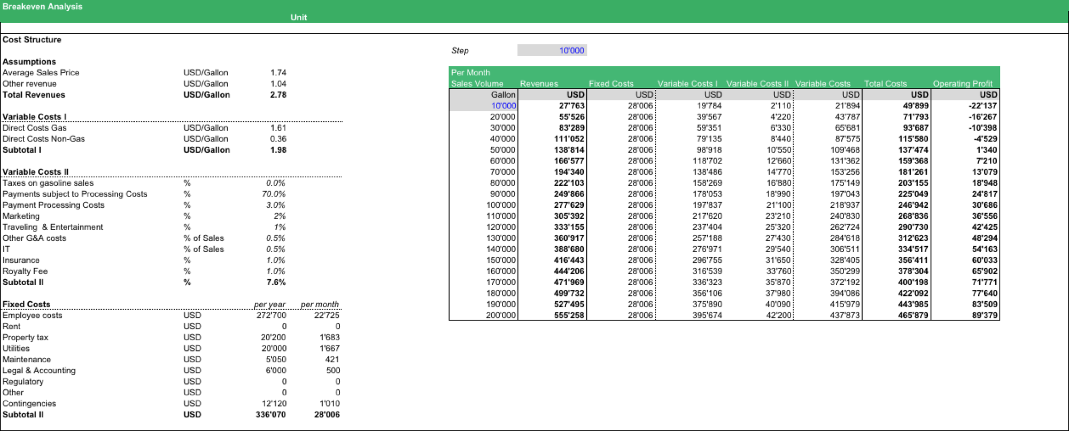Screen dimensions: 1069x431
Task: Select the Step label
Action: point(460,51)
